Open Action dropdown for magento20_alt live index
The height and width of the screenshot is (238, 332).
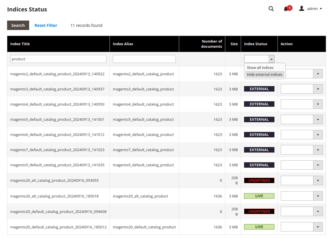coord(301,196)
